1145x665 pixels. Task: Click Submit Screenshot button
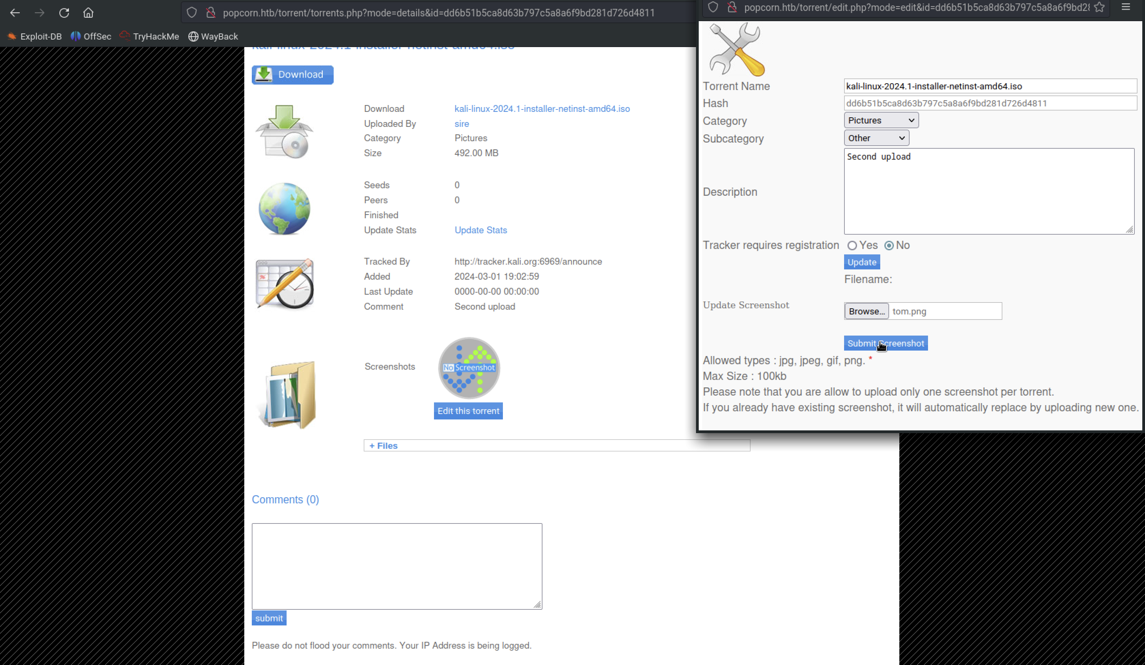[x=886, y=343]
